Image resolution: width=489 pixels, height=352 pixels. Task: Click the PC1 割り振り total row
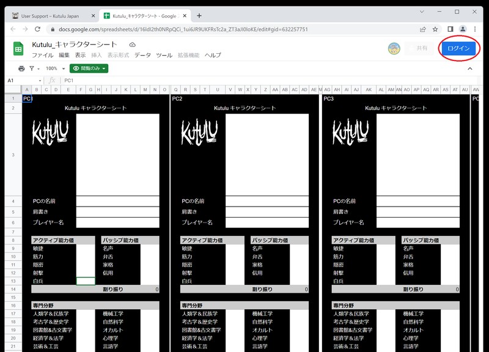pyautogui.click(x=95, y=289)
